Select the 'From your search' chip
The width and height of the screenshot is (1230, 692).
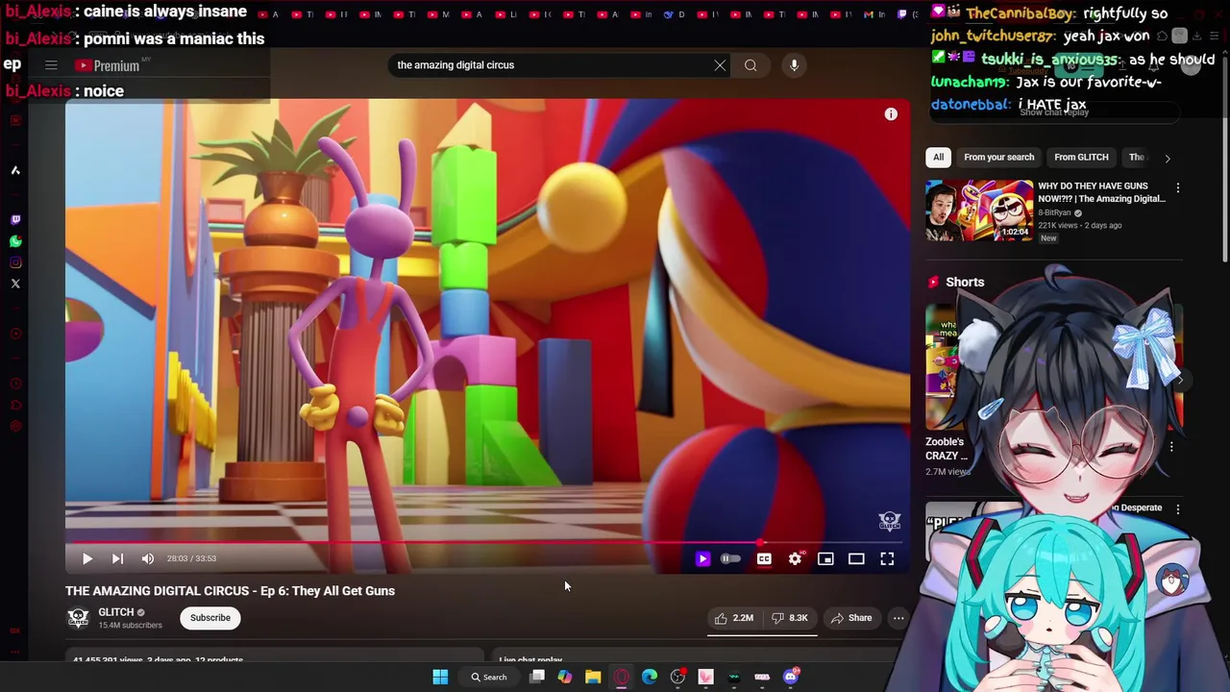point(998,158)
